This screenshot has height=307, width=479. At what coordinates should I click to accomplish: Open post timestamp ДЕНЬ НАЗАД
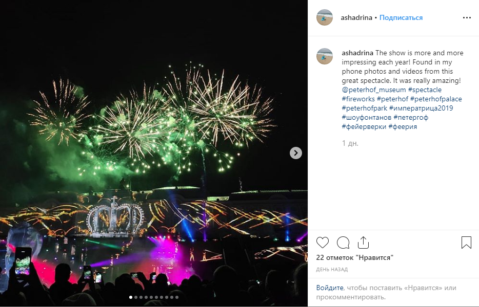tap(332, 270)
